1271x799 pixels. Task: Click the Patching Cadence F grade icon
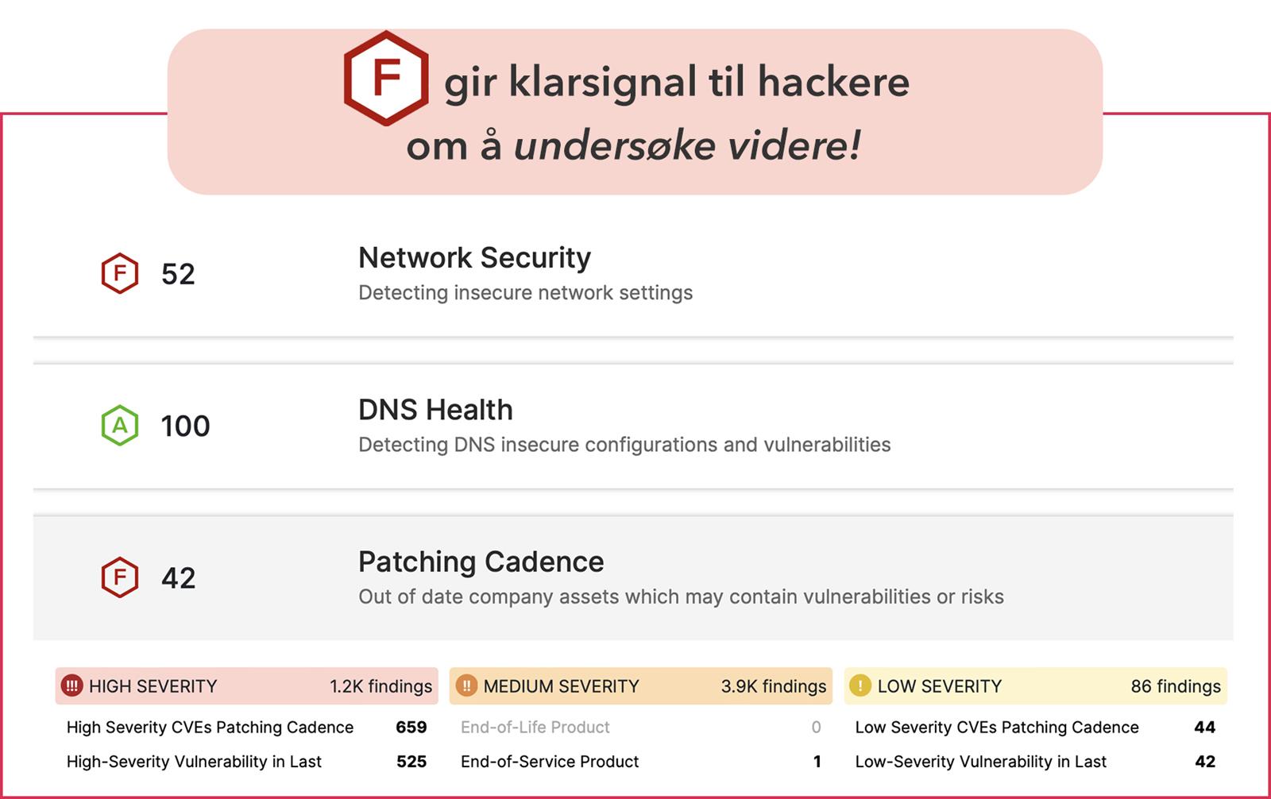tap(120, 577)
